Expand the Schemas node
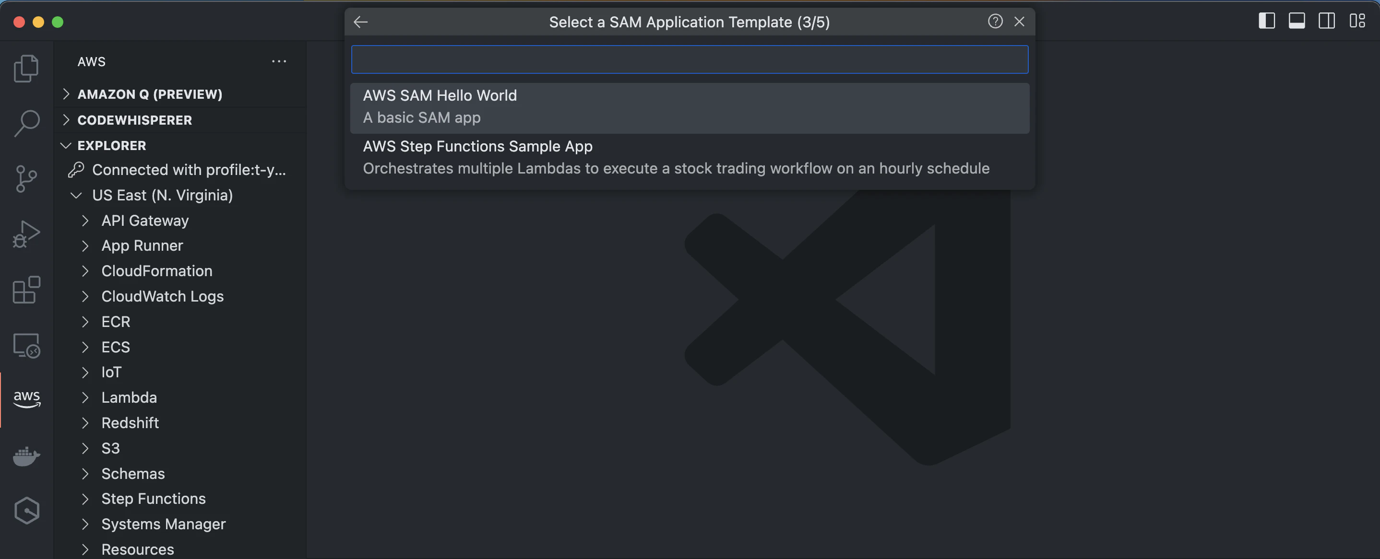This screenshot has height=559, width=1380. point(85,473)
